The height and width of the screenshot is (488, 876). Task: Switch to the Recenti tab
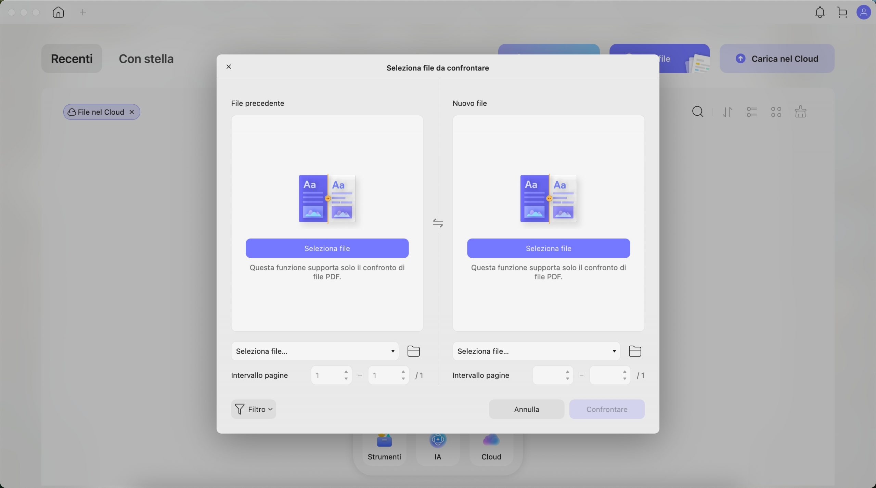(x=72, y=59)
